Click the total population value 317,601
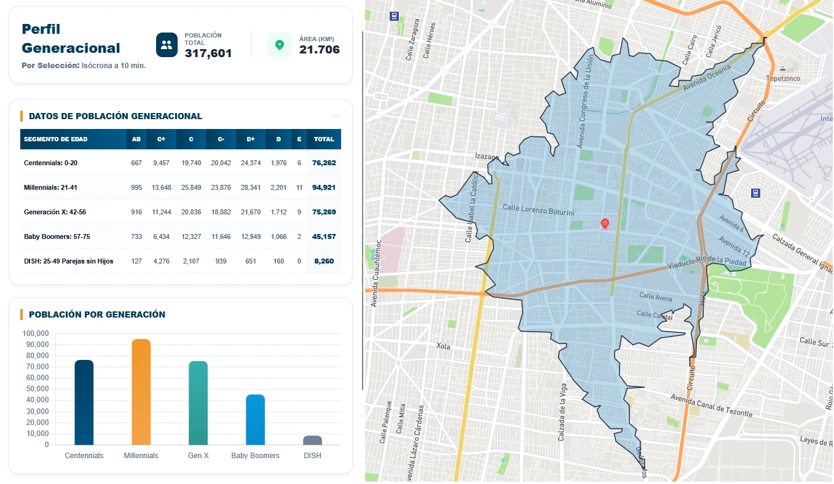834x484 pixels. pyautogui.click(x=208, y=53)
